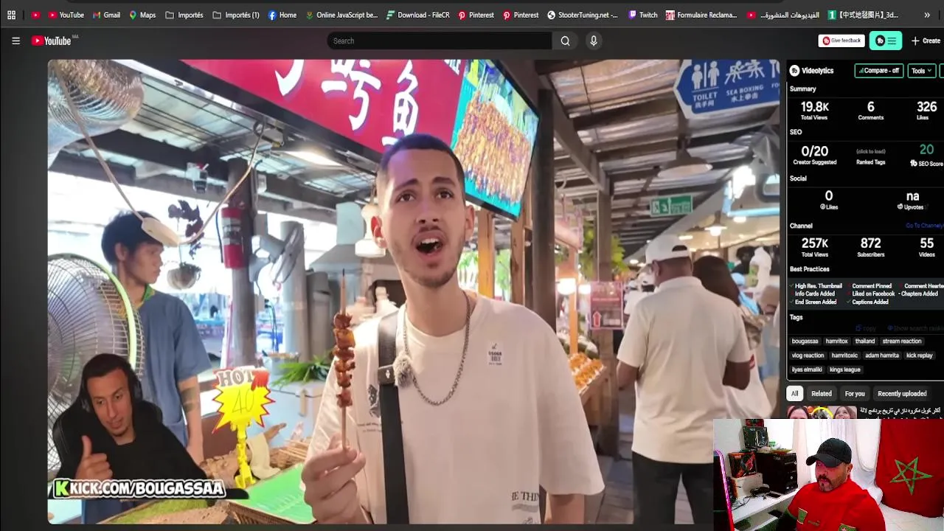
Task: Select the hamritoxic tag
Action: [x=844, y=355]
